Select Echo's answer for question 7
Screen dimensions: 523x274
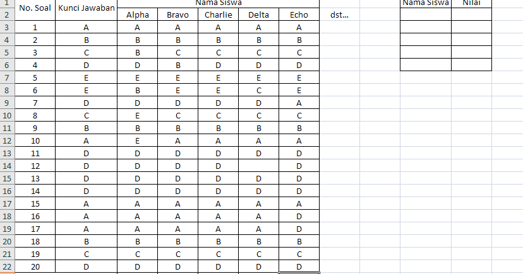pyautogui.click(x=299, y=103)
